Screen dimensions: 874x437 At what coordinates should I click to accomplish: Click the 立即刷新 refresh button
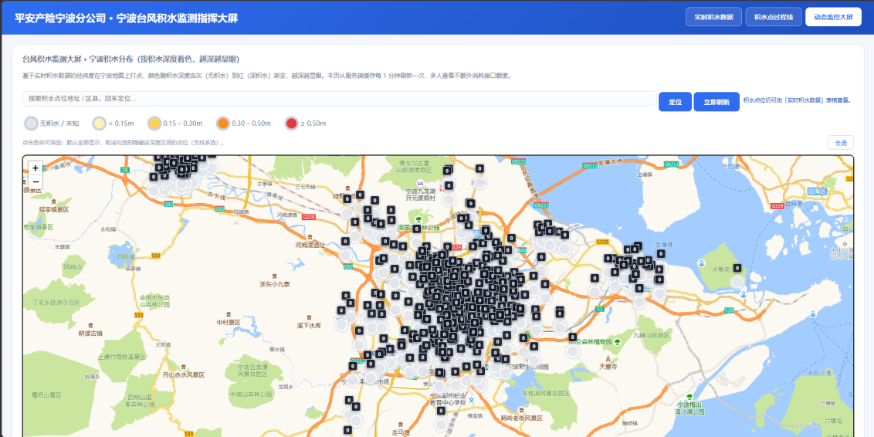(716, 102)
